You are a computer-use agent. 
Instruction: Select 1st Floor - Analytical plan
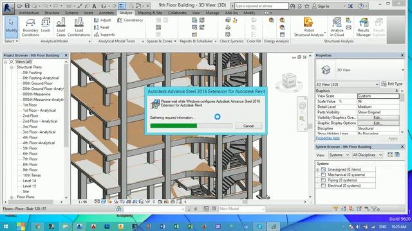click(x=39, y=110)
